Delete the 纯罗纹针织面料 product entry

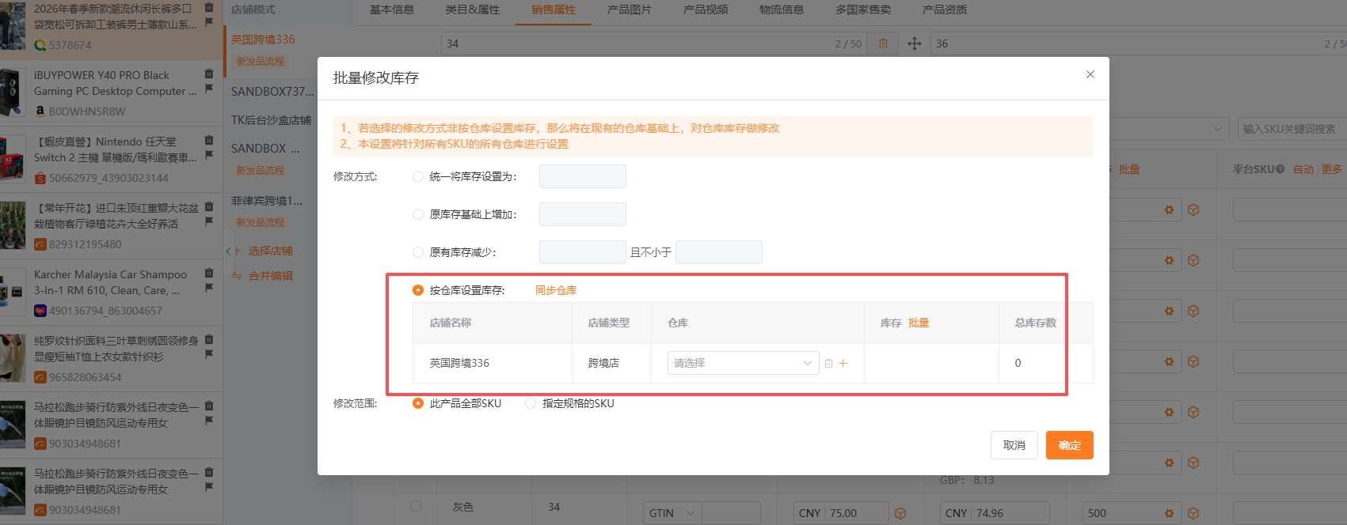tap(209, 339)
